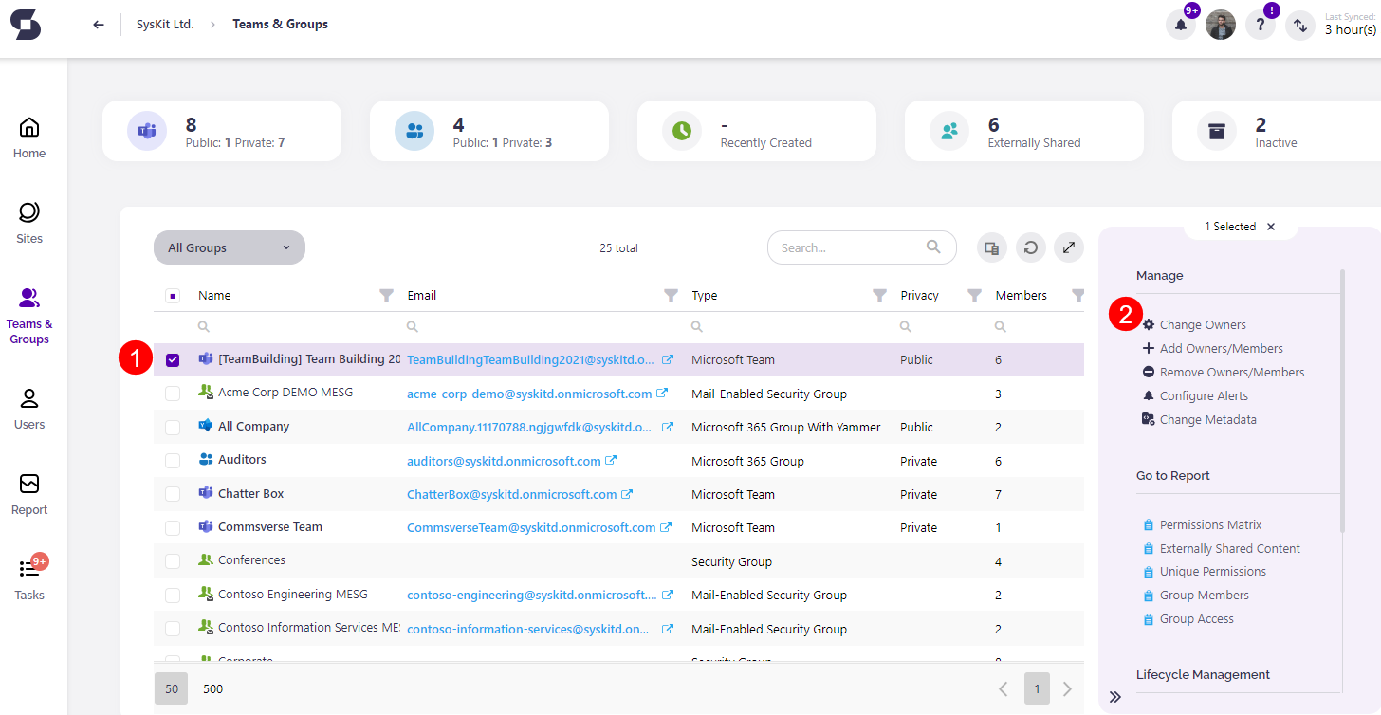1381x715 pixels.
Task: Open TeamBuilding email external link icon
Action: (x=668, y=360)
